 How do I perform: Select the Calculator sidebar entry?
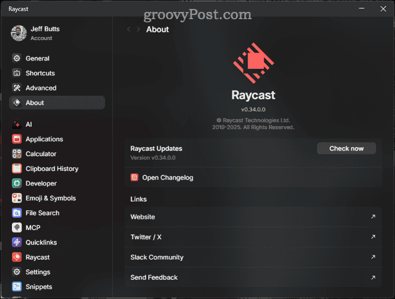click(x=57, y=154)
